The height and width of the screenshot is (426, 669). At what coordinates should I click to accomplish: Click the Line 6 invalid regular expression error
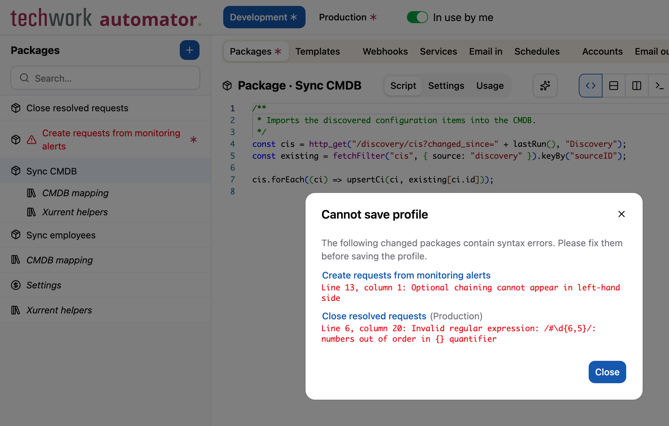459,333
